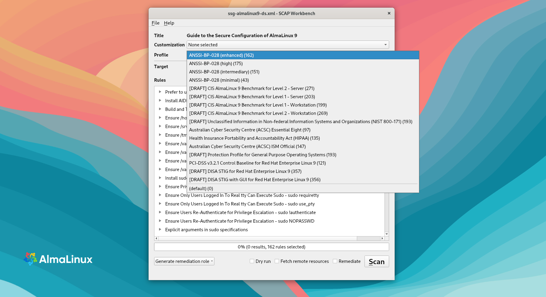Close the SCAP Workbench window
Screen dimensions: 546x297
point(389,13)
